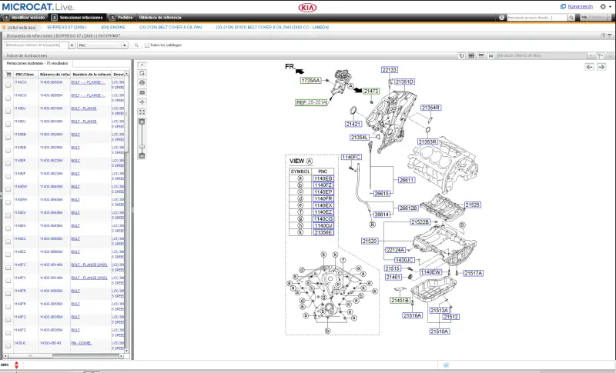Click the 'BOLT - FLANGE' part name link
616x373 pixels.
pos(84,108)
